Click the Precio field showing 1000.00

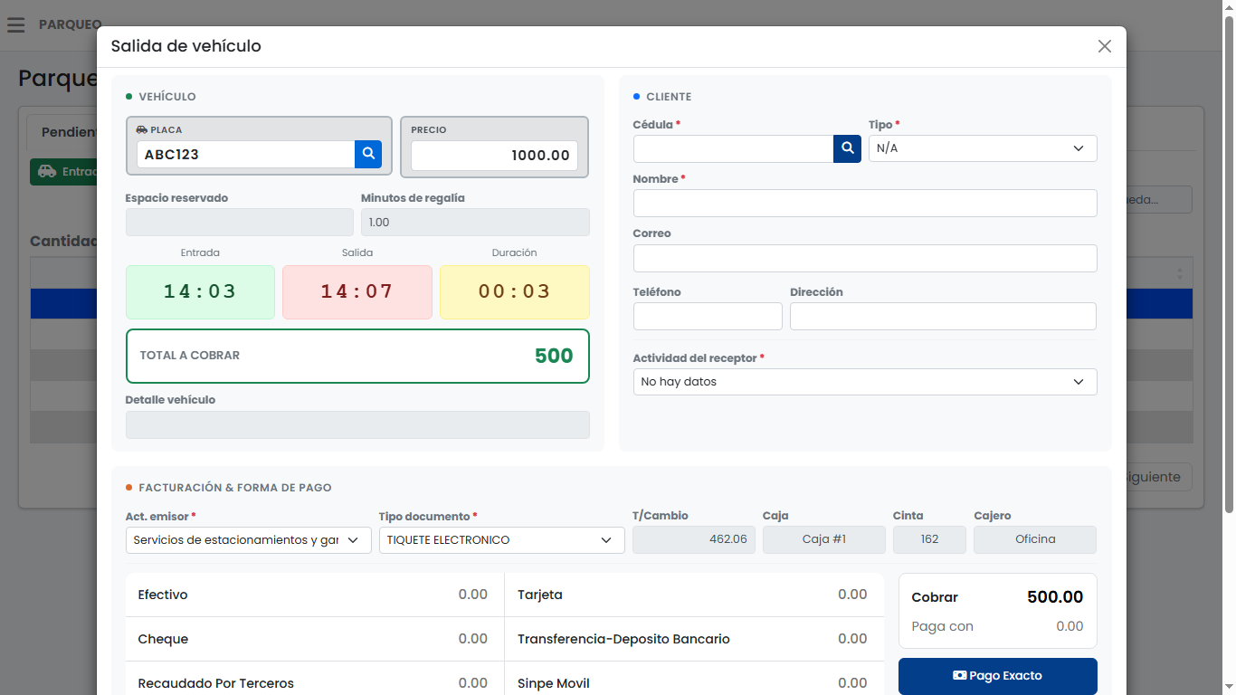[493, 155]
